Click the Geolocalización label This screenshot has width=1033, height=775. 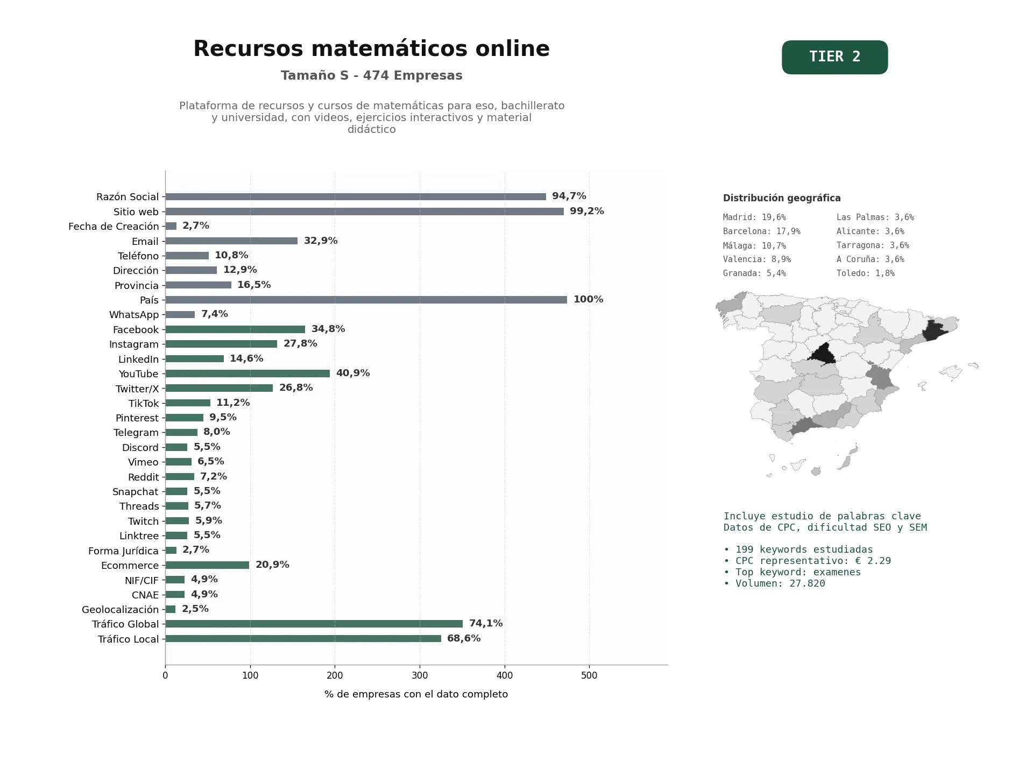click(121, 610)
